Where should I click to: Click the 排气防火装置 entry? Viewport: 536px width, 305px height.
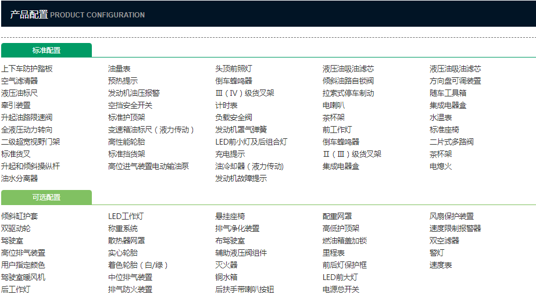pyautogui.click(x=130, y=289)
